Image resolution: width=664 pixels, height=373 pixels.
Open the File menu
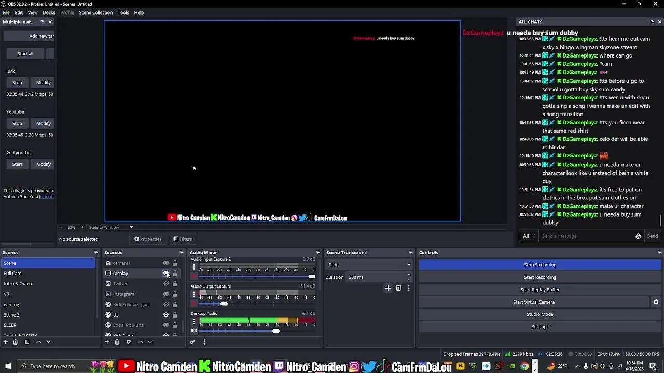point(6,12)
